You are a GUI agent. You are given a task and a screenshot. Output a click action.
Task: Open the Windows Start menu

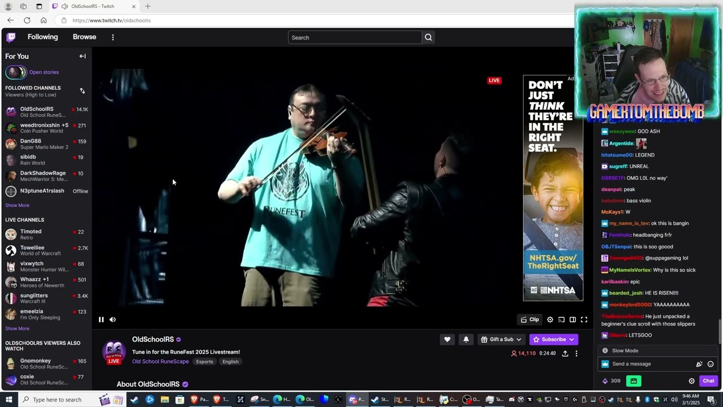click(x=8, y=400)
